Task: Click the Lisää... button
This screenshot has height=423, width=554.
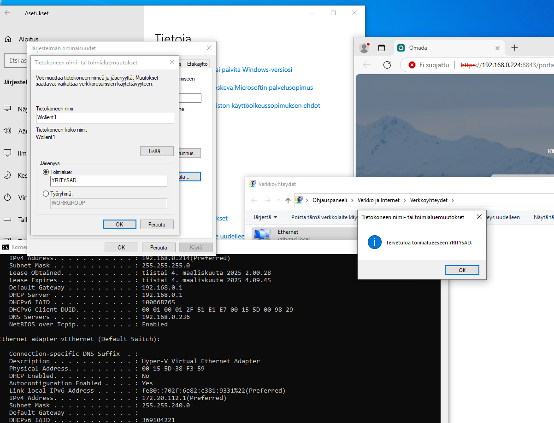Action: [157, 151]
